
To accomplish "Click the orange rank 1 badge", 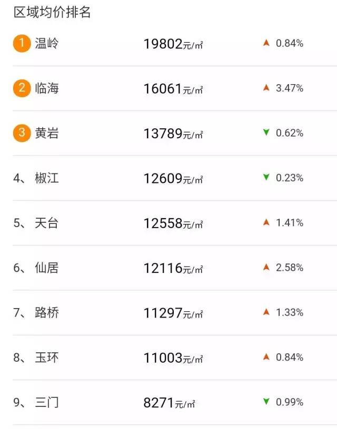I will coord(22,44).
